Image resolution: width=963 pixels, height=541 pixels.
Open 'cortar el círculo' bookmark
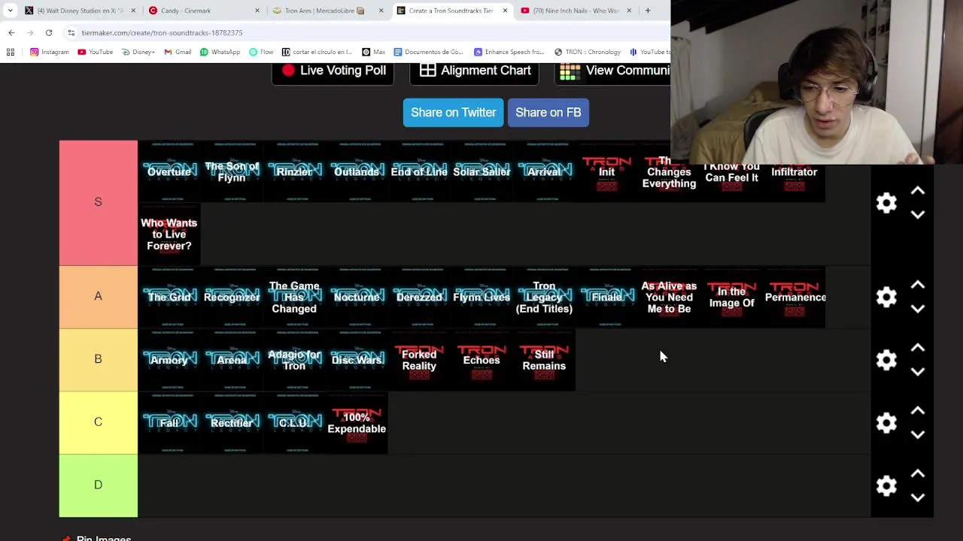coord(317,52)
